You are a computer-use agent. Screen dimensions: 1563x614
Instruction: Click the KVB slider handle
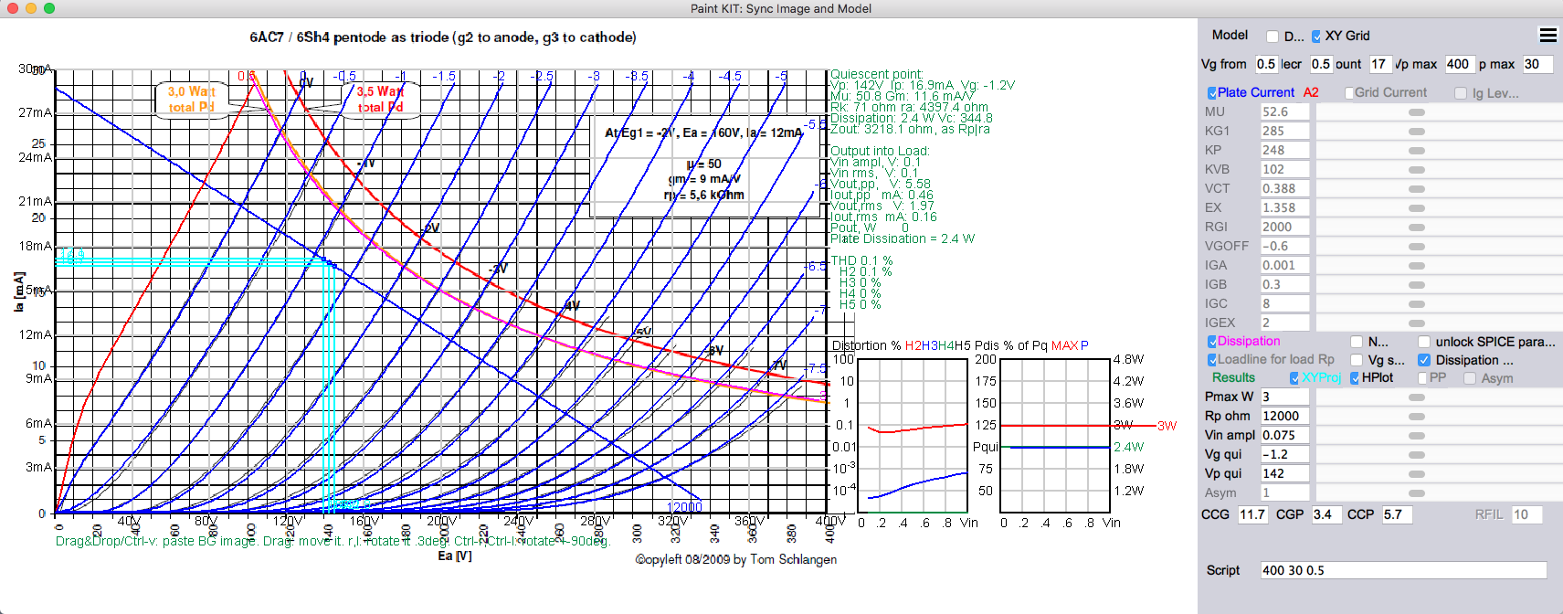tap(1417, 170)
